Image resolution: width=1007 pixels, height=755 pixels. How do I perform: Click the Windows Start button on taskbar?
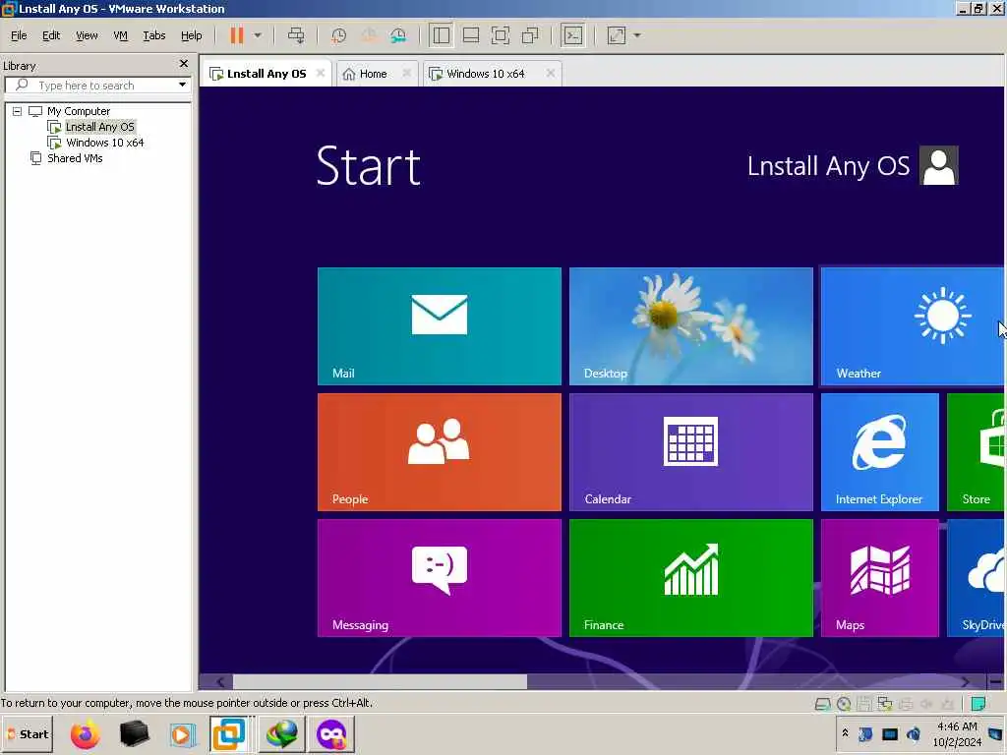pyautogui.click(x=28, y=733)
